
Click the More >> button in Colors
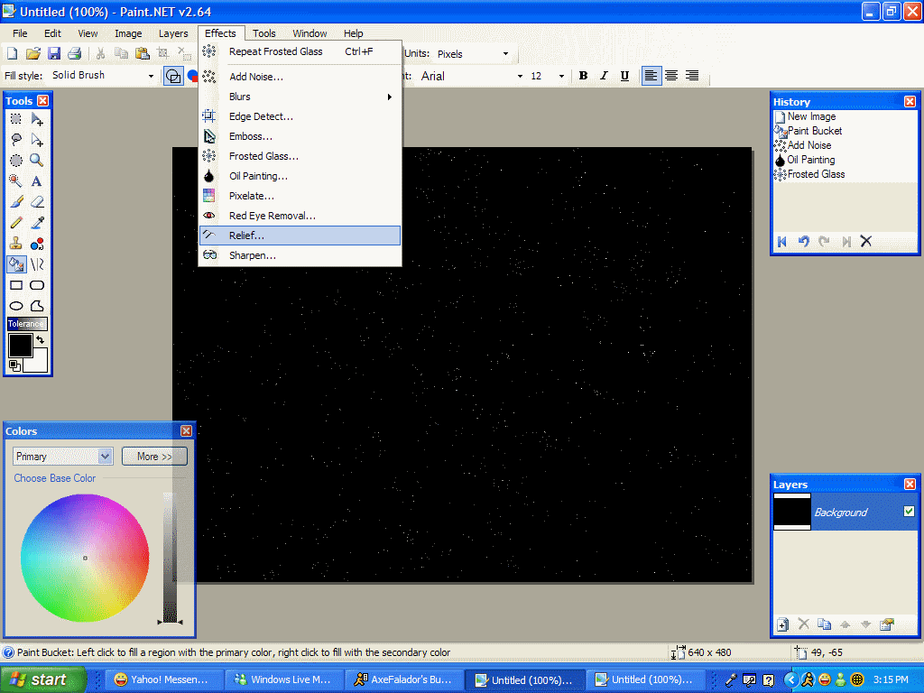[x=154, y=457]
